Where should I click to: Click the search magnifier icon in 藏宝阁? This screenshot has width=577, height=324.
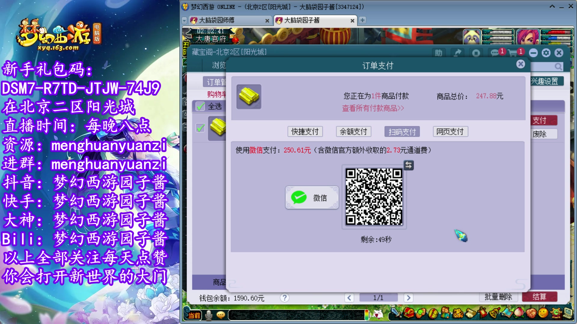click(x=558, y=66)
